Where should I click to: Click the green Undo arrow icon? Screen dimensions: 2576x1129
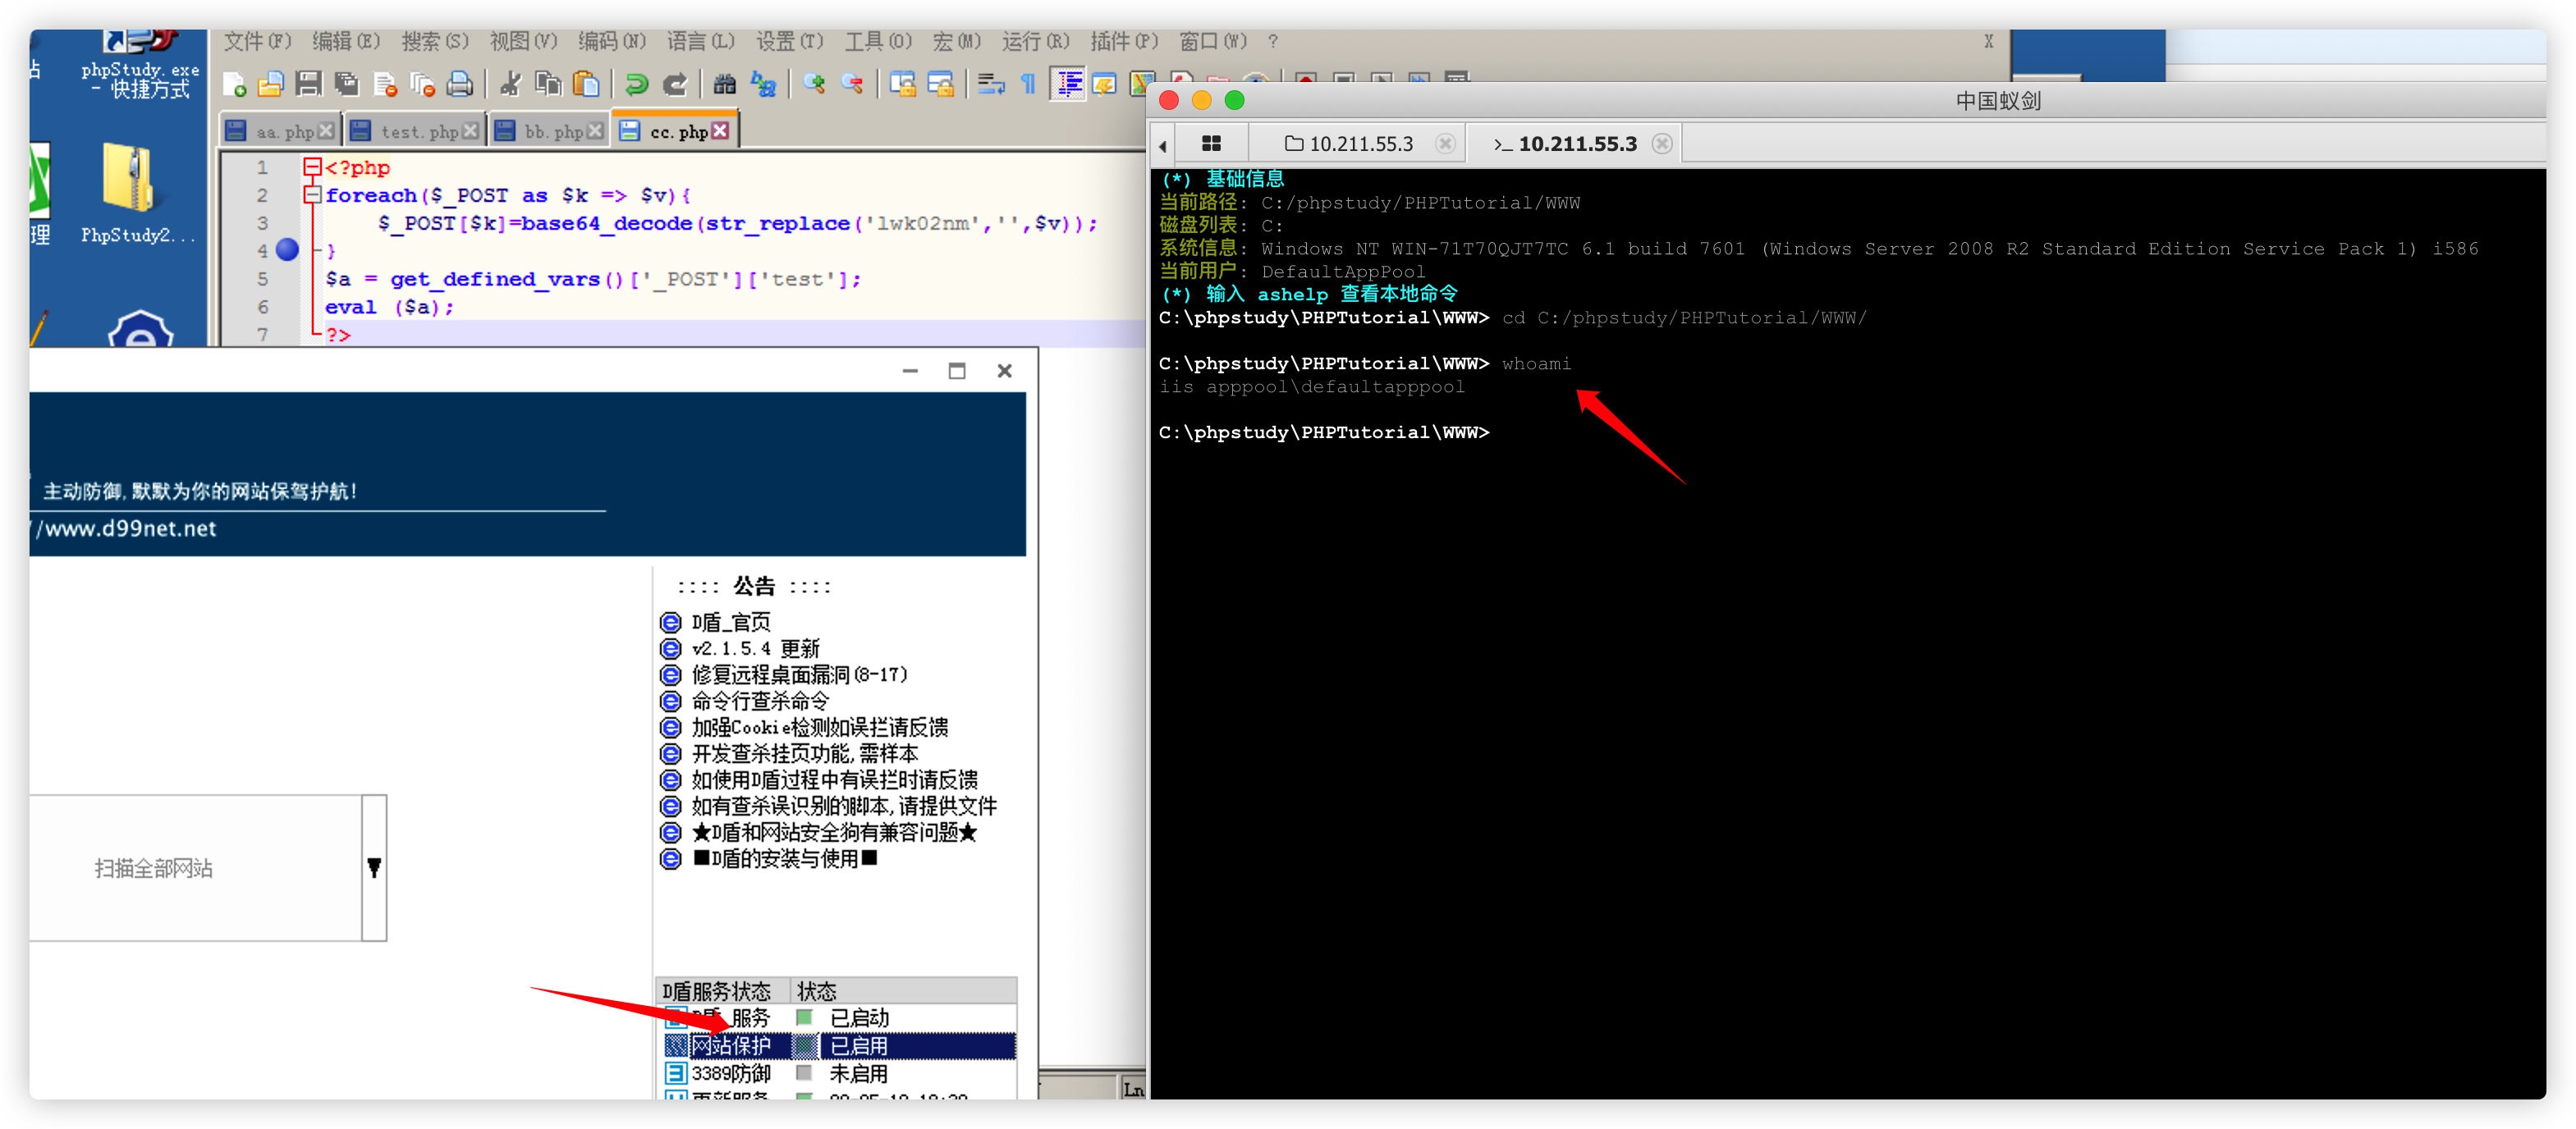pos(636,85)
